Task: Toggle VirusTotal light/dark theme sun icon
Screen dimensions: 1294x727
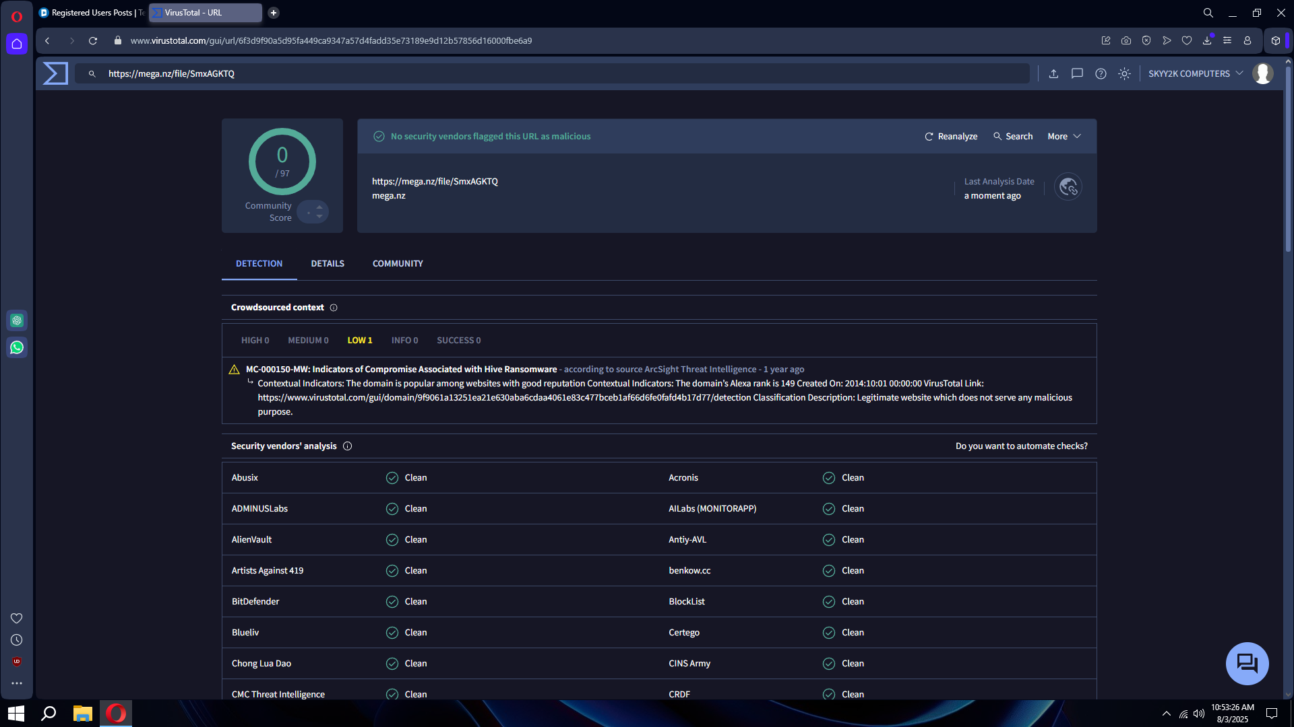Action: [1124, 73]
